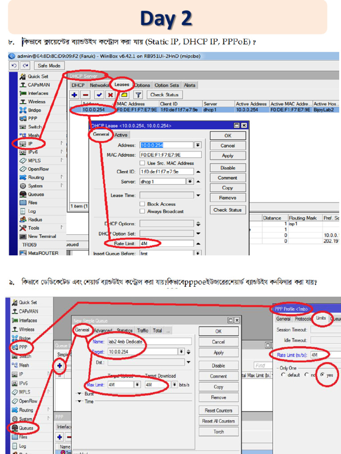Toggle the Safe Mode button
The image size is (341, 454).
tap(49, 66)
